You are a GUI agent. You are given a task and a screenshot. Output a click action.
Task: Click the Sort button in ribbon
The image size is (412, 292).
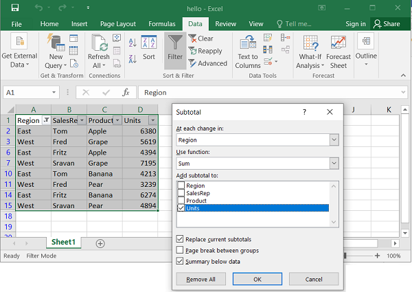[149, 48]
